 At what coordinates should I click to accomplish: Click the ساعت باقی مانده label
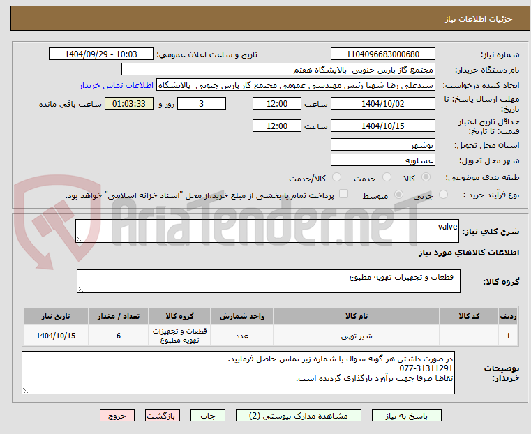(x=70, y=104)
